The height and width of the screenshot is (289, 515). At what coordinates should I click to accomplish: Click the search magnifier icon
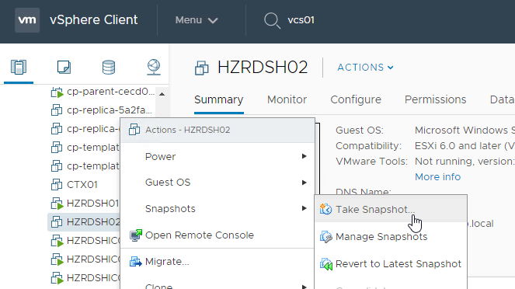point(272,20)
